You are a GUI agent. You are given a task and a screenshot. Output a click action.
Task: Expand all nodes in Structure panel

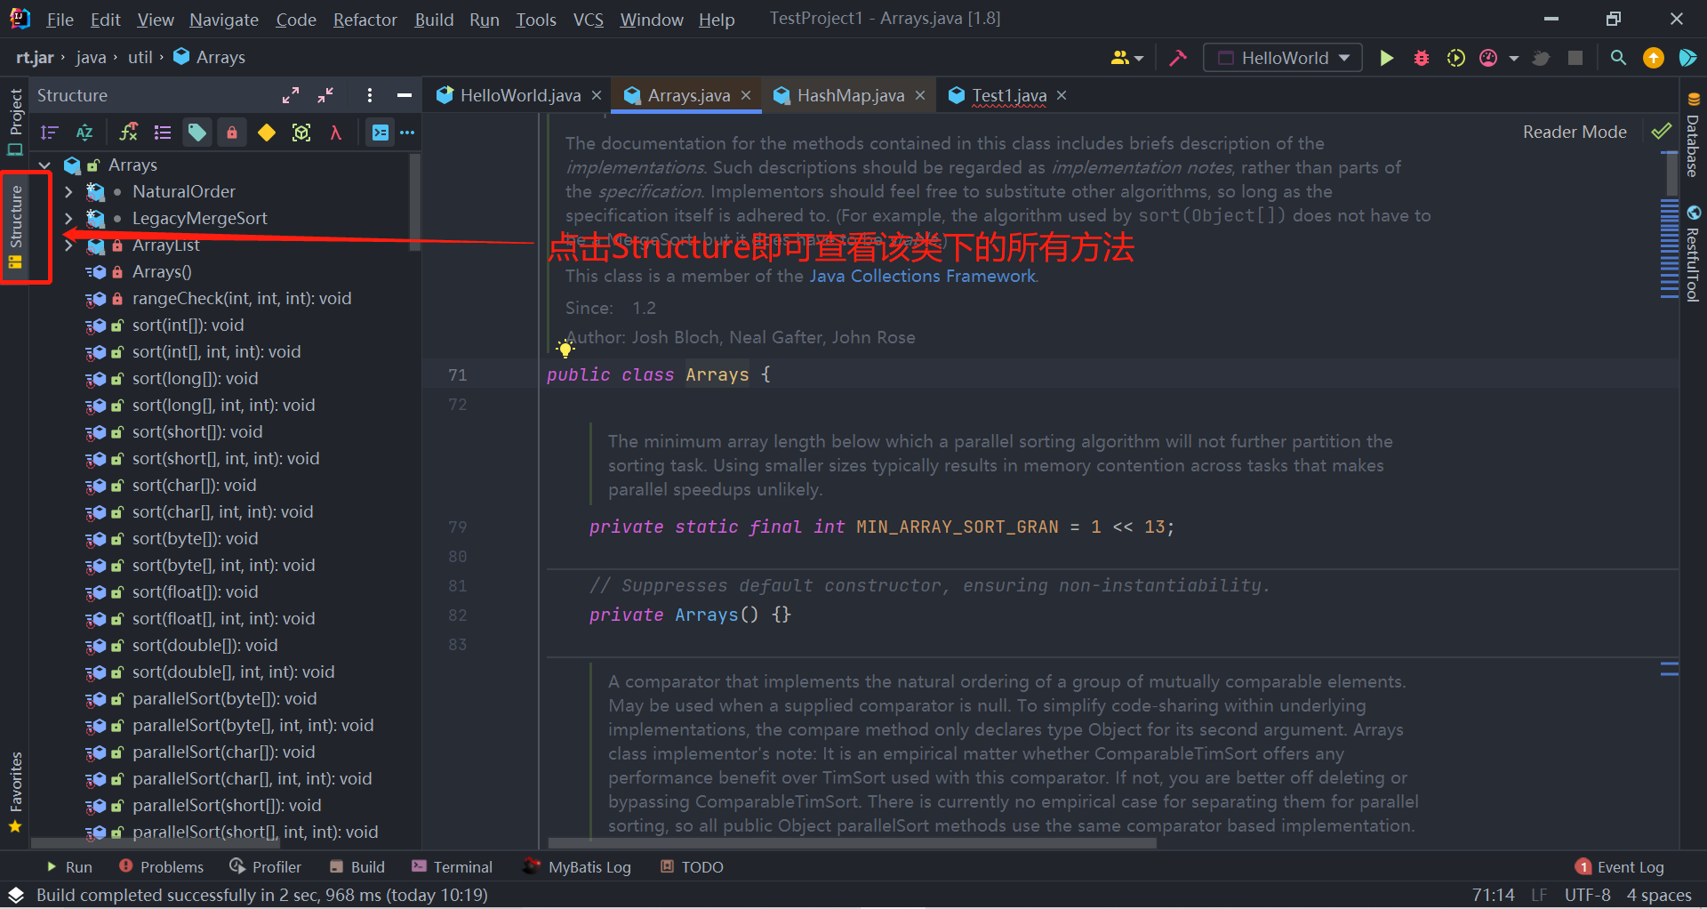point(291,95)
